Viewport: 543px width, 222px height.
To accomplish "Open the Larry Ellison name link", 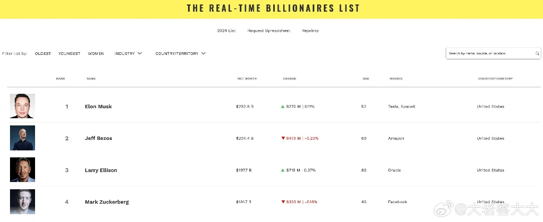I will click(101, 170).
